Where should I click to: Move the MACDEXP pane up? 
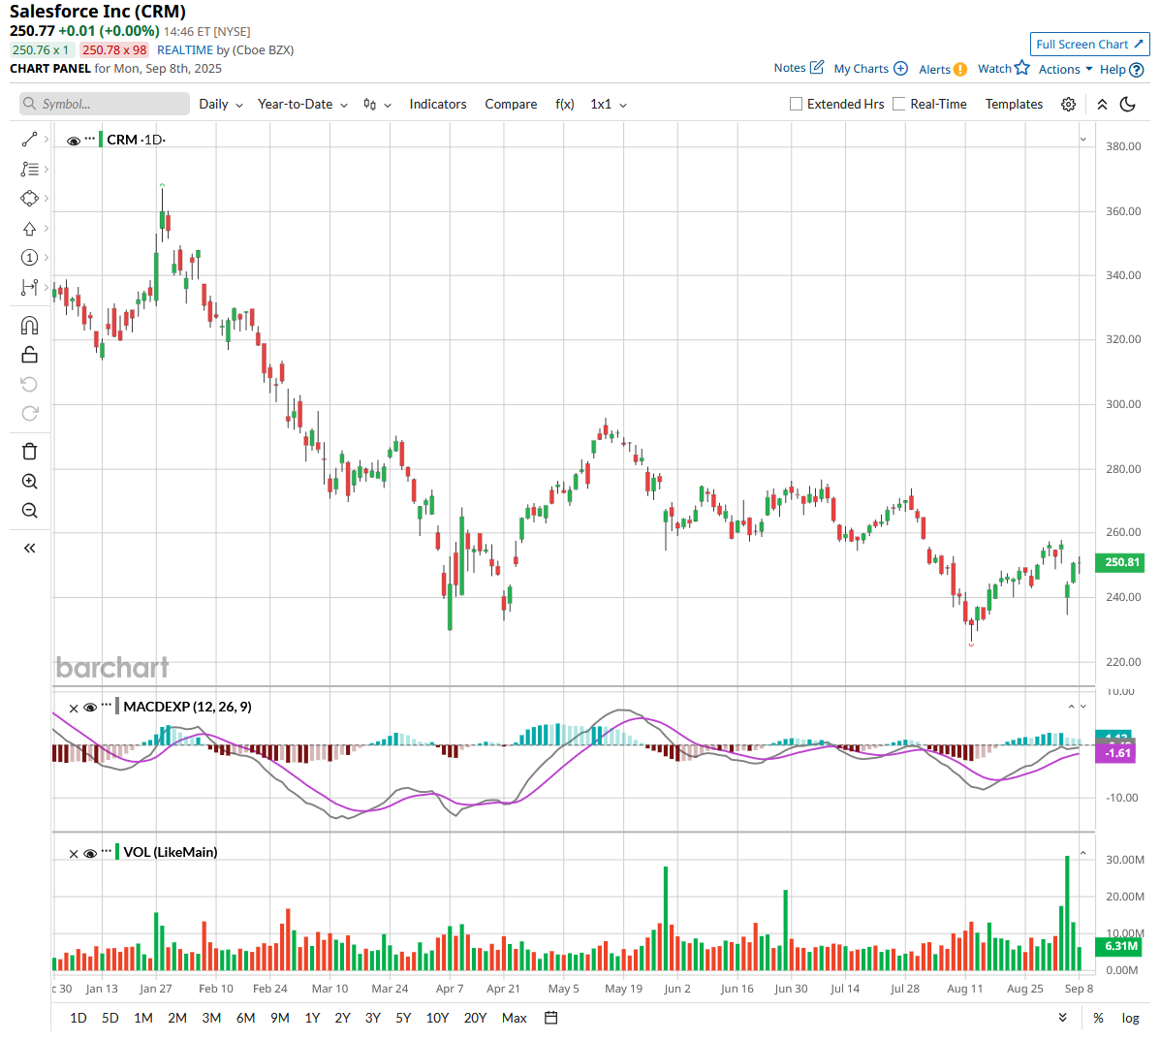click(1071, 707)
